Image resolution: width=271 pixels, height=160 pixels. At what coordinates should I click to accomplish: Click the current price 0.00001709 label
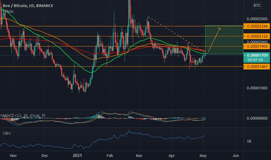(x=257, y=55)
